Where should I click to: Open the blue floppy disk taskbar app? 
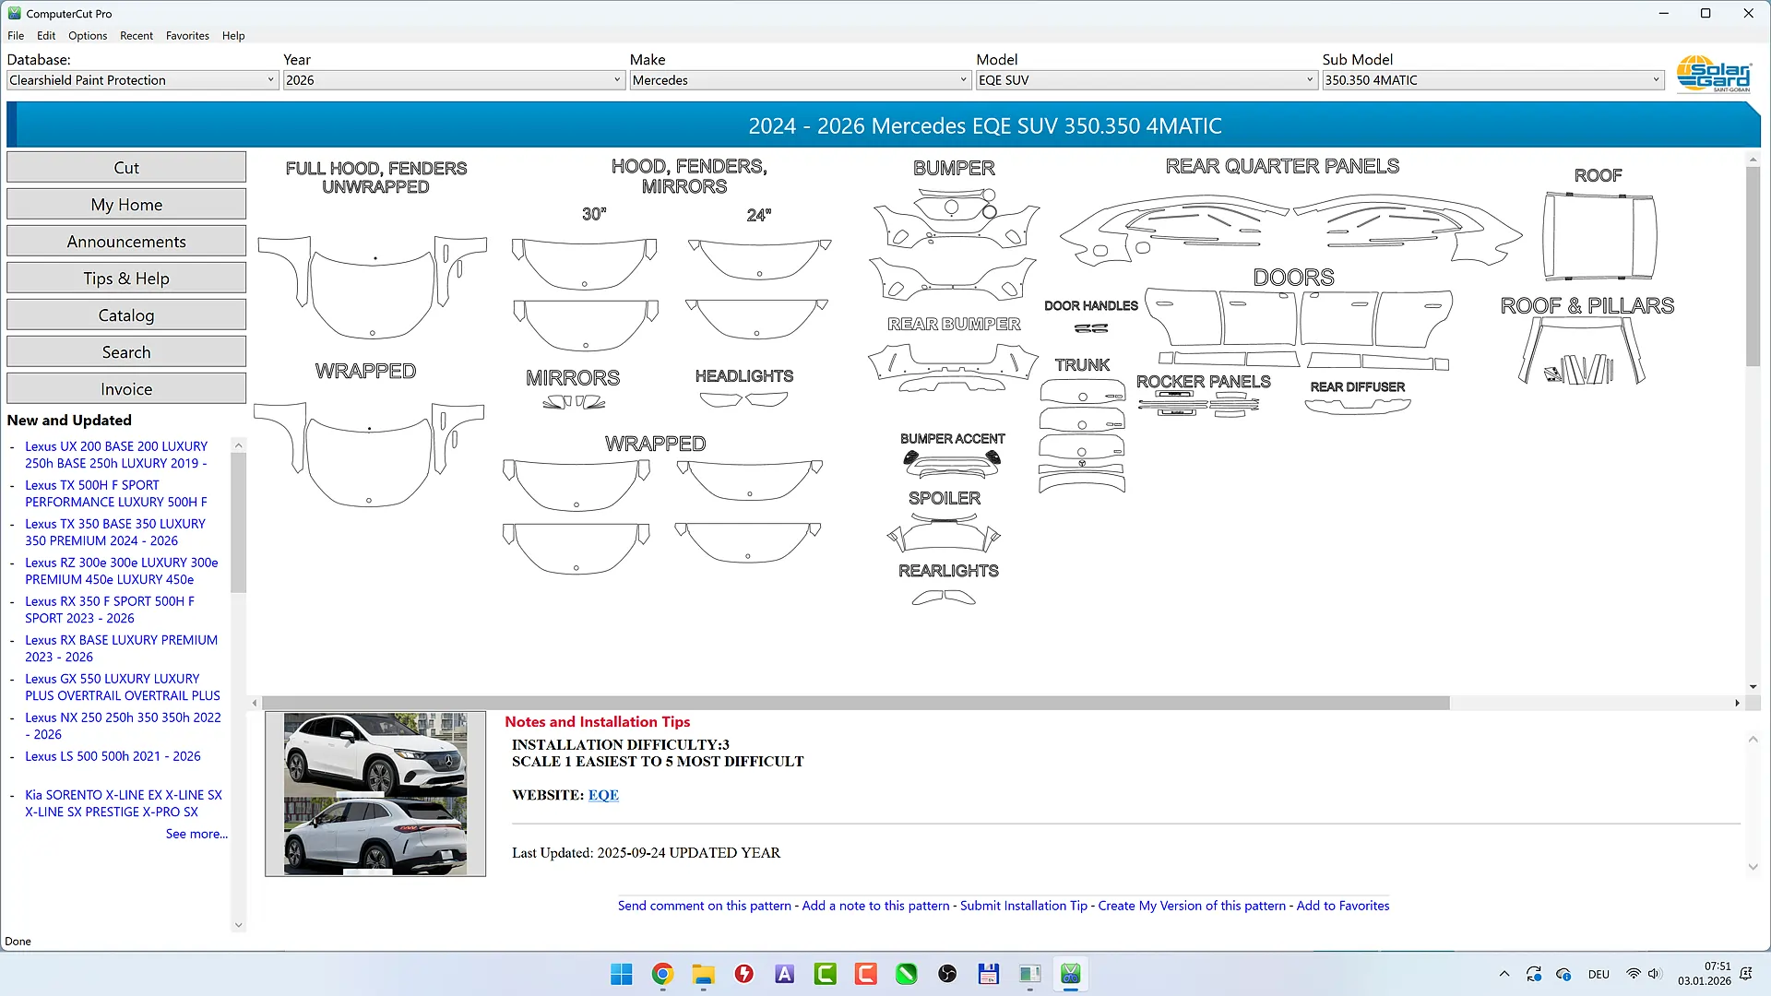(x=989, y=974)
